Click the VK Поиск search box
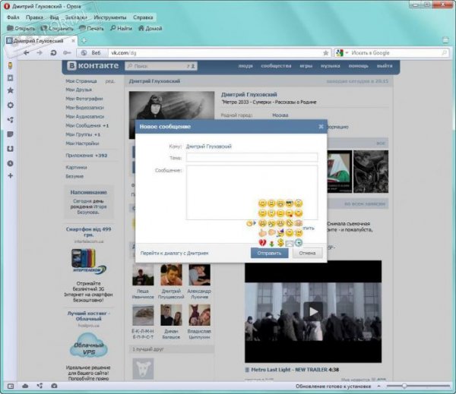 click(161, 66)
